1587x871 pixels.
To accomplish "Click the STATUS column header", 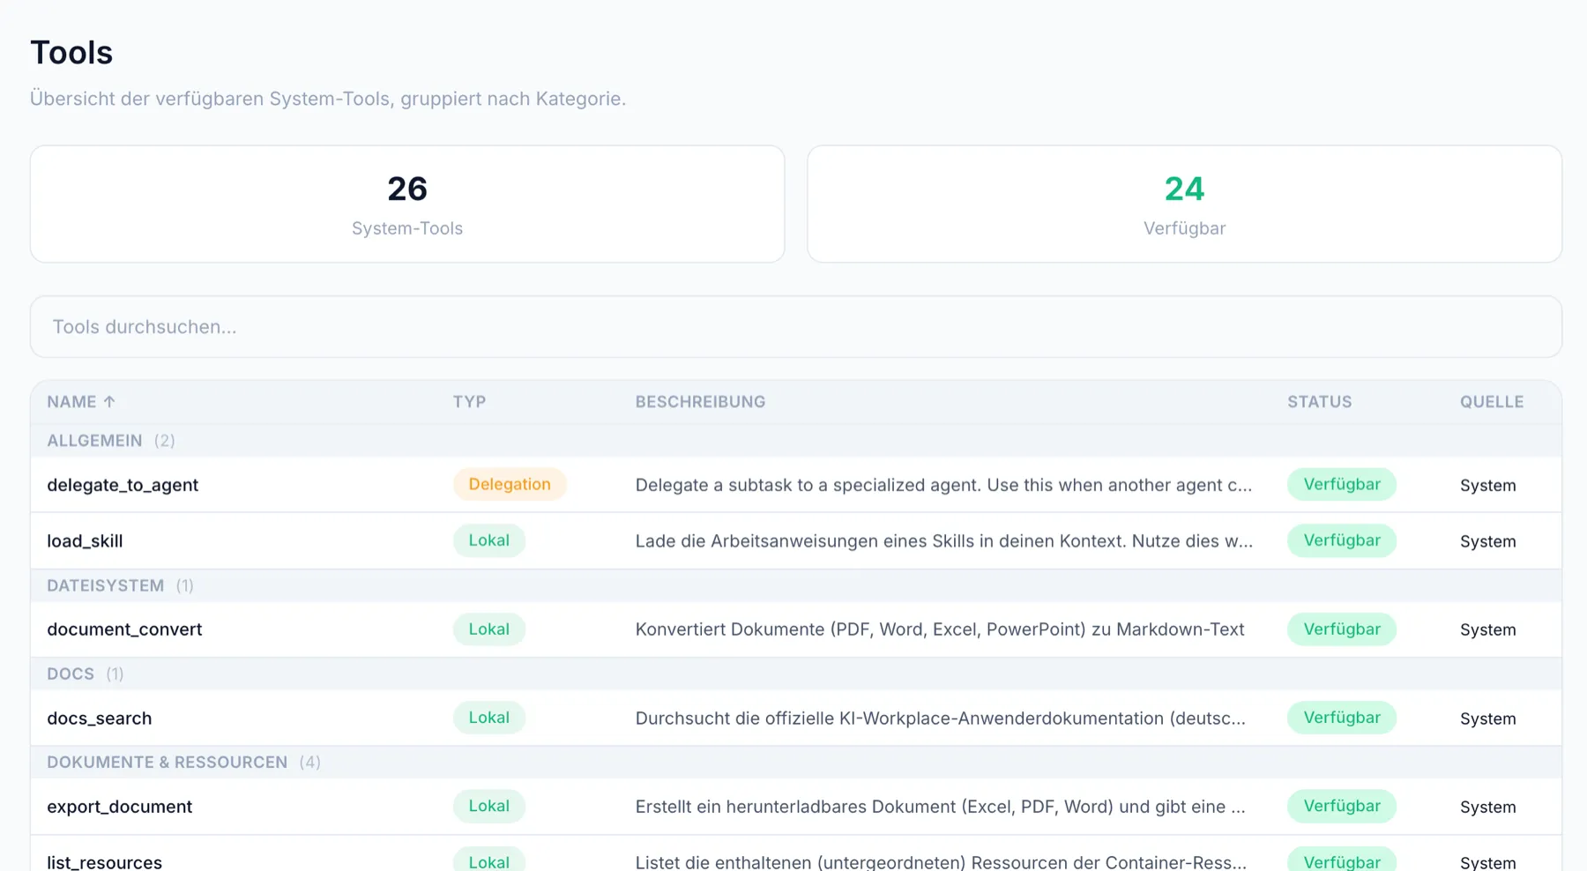I will pos(1319,402).
